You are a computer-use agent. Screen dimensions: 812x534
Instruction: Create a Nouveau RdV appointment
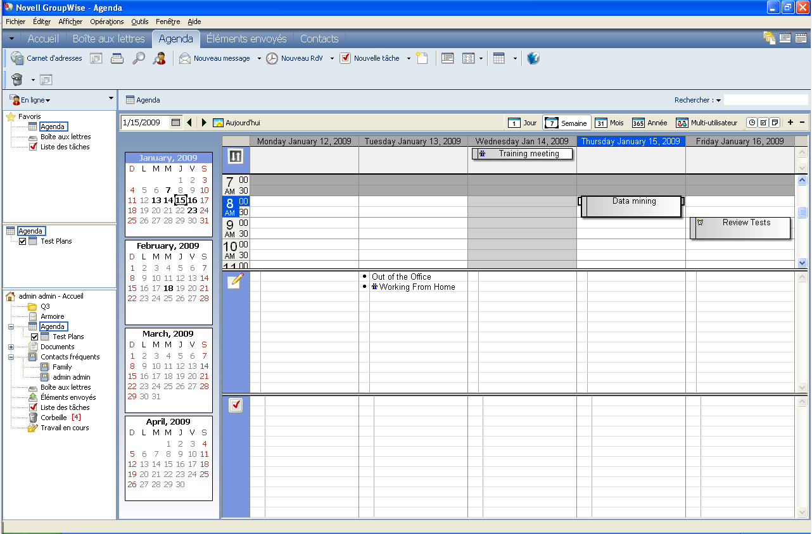(295, 58)
